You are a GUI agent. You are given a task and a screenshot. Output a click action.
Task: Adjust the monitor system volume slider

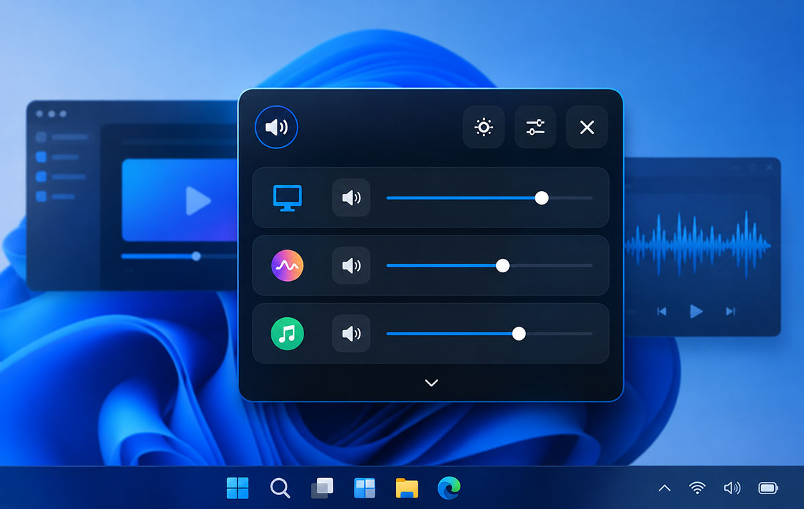pos(489,198)
